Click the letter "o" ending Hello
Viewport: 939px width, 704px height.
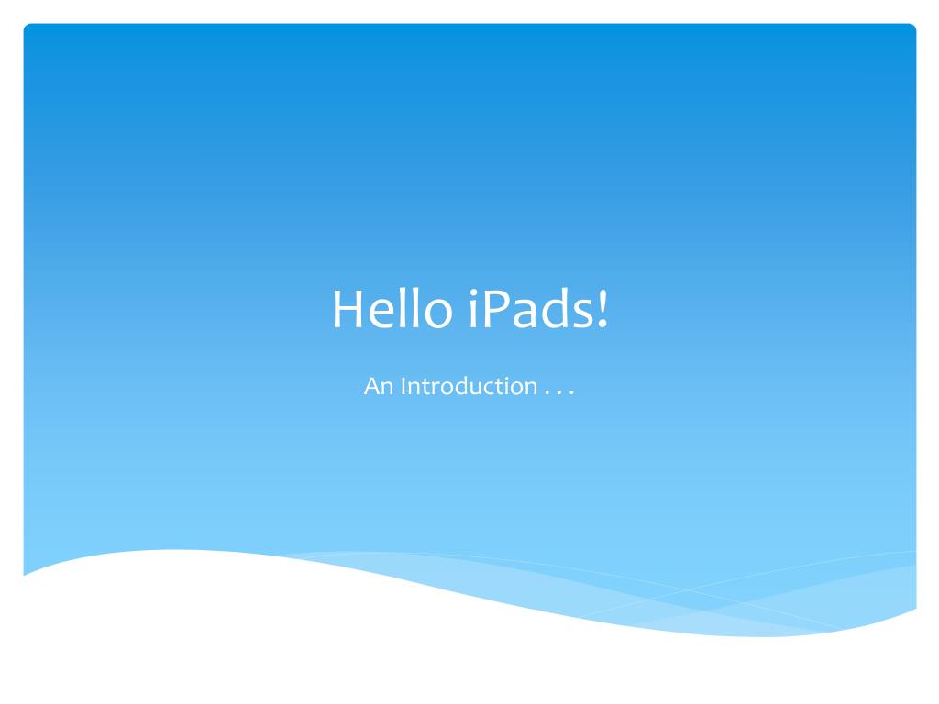437,315
